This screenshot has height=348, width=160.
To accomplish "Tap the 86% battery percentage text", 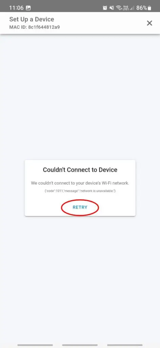I will click(x=142, y=8).
